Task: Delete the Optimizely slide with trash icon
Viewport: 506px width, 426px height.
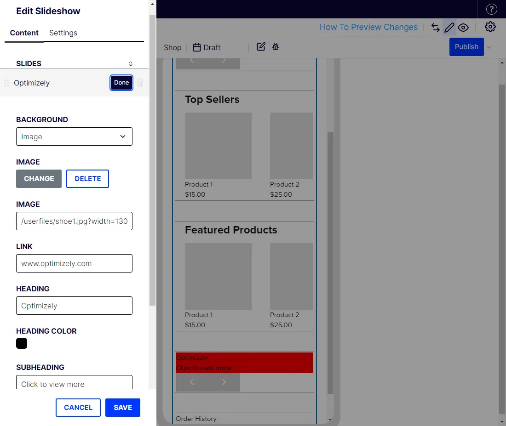Action: pos(140,83)
